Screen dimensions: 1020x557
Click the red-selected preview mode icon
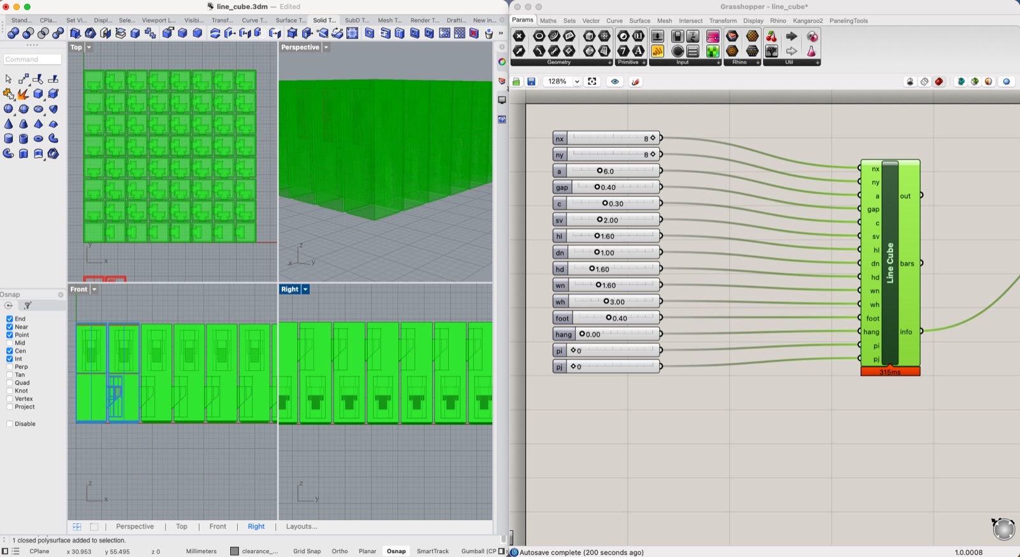(939, 82)
